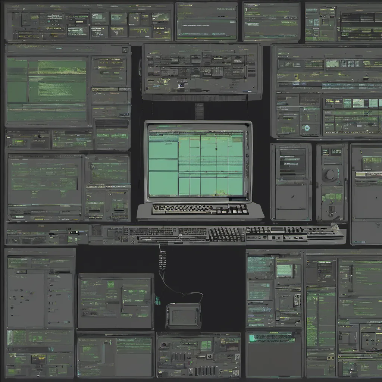Open the vertical divider handle in the lower-left monitor

122,300
